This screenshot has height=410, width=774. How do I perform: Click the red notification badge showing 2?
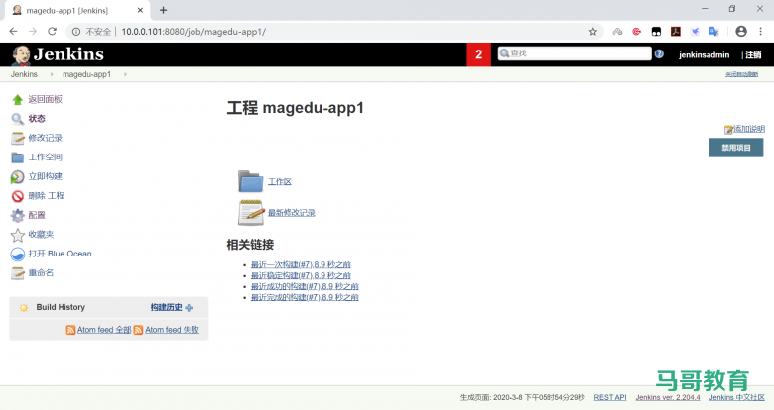(x=478, y=54)
